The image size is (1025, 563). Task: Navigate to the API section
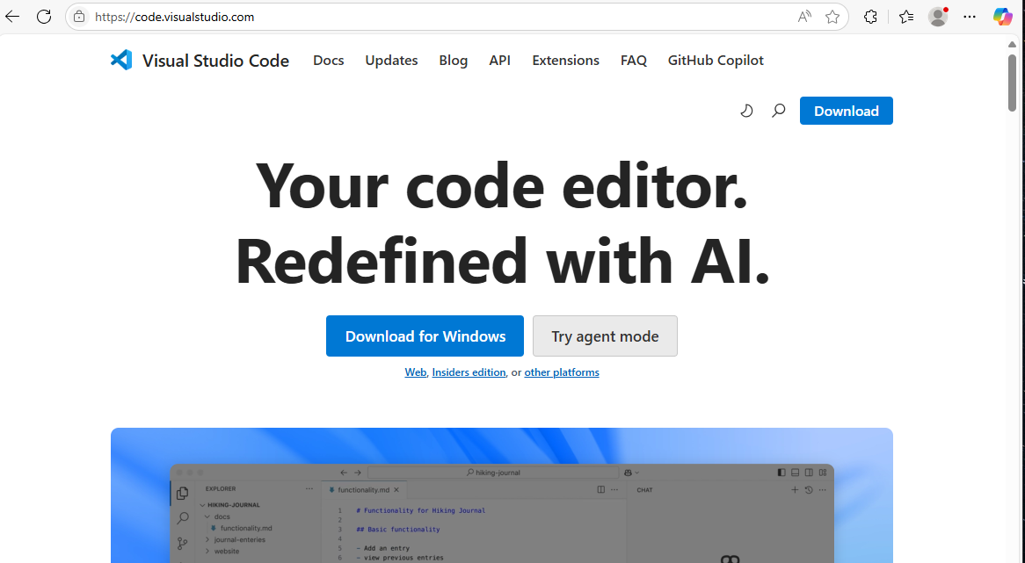(499, 60)
